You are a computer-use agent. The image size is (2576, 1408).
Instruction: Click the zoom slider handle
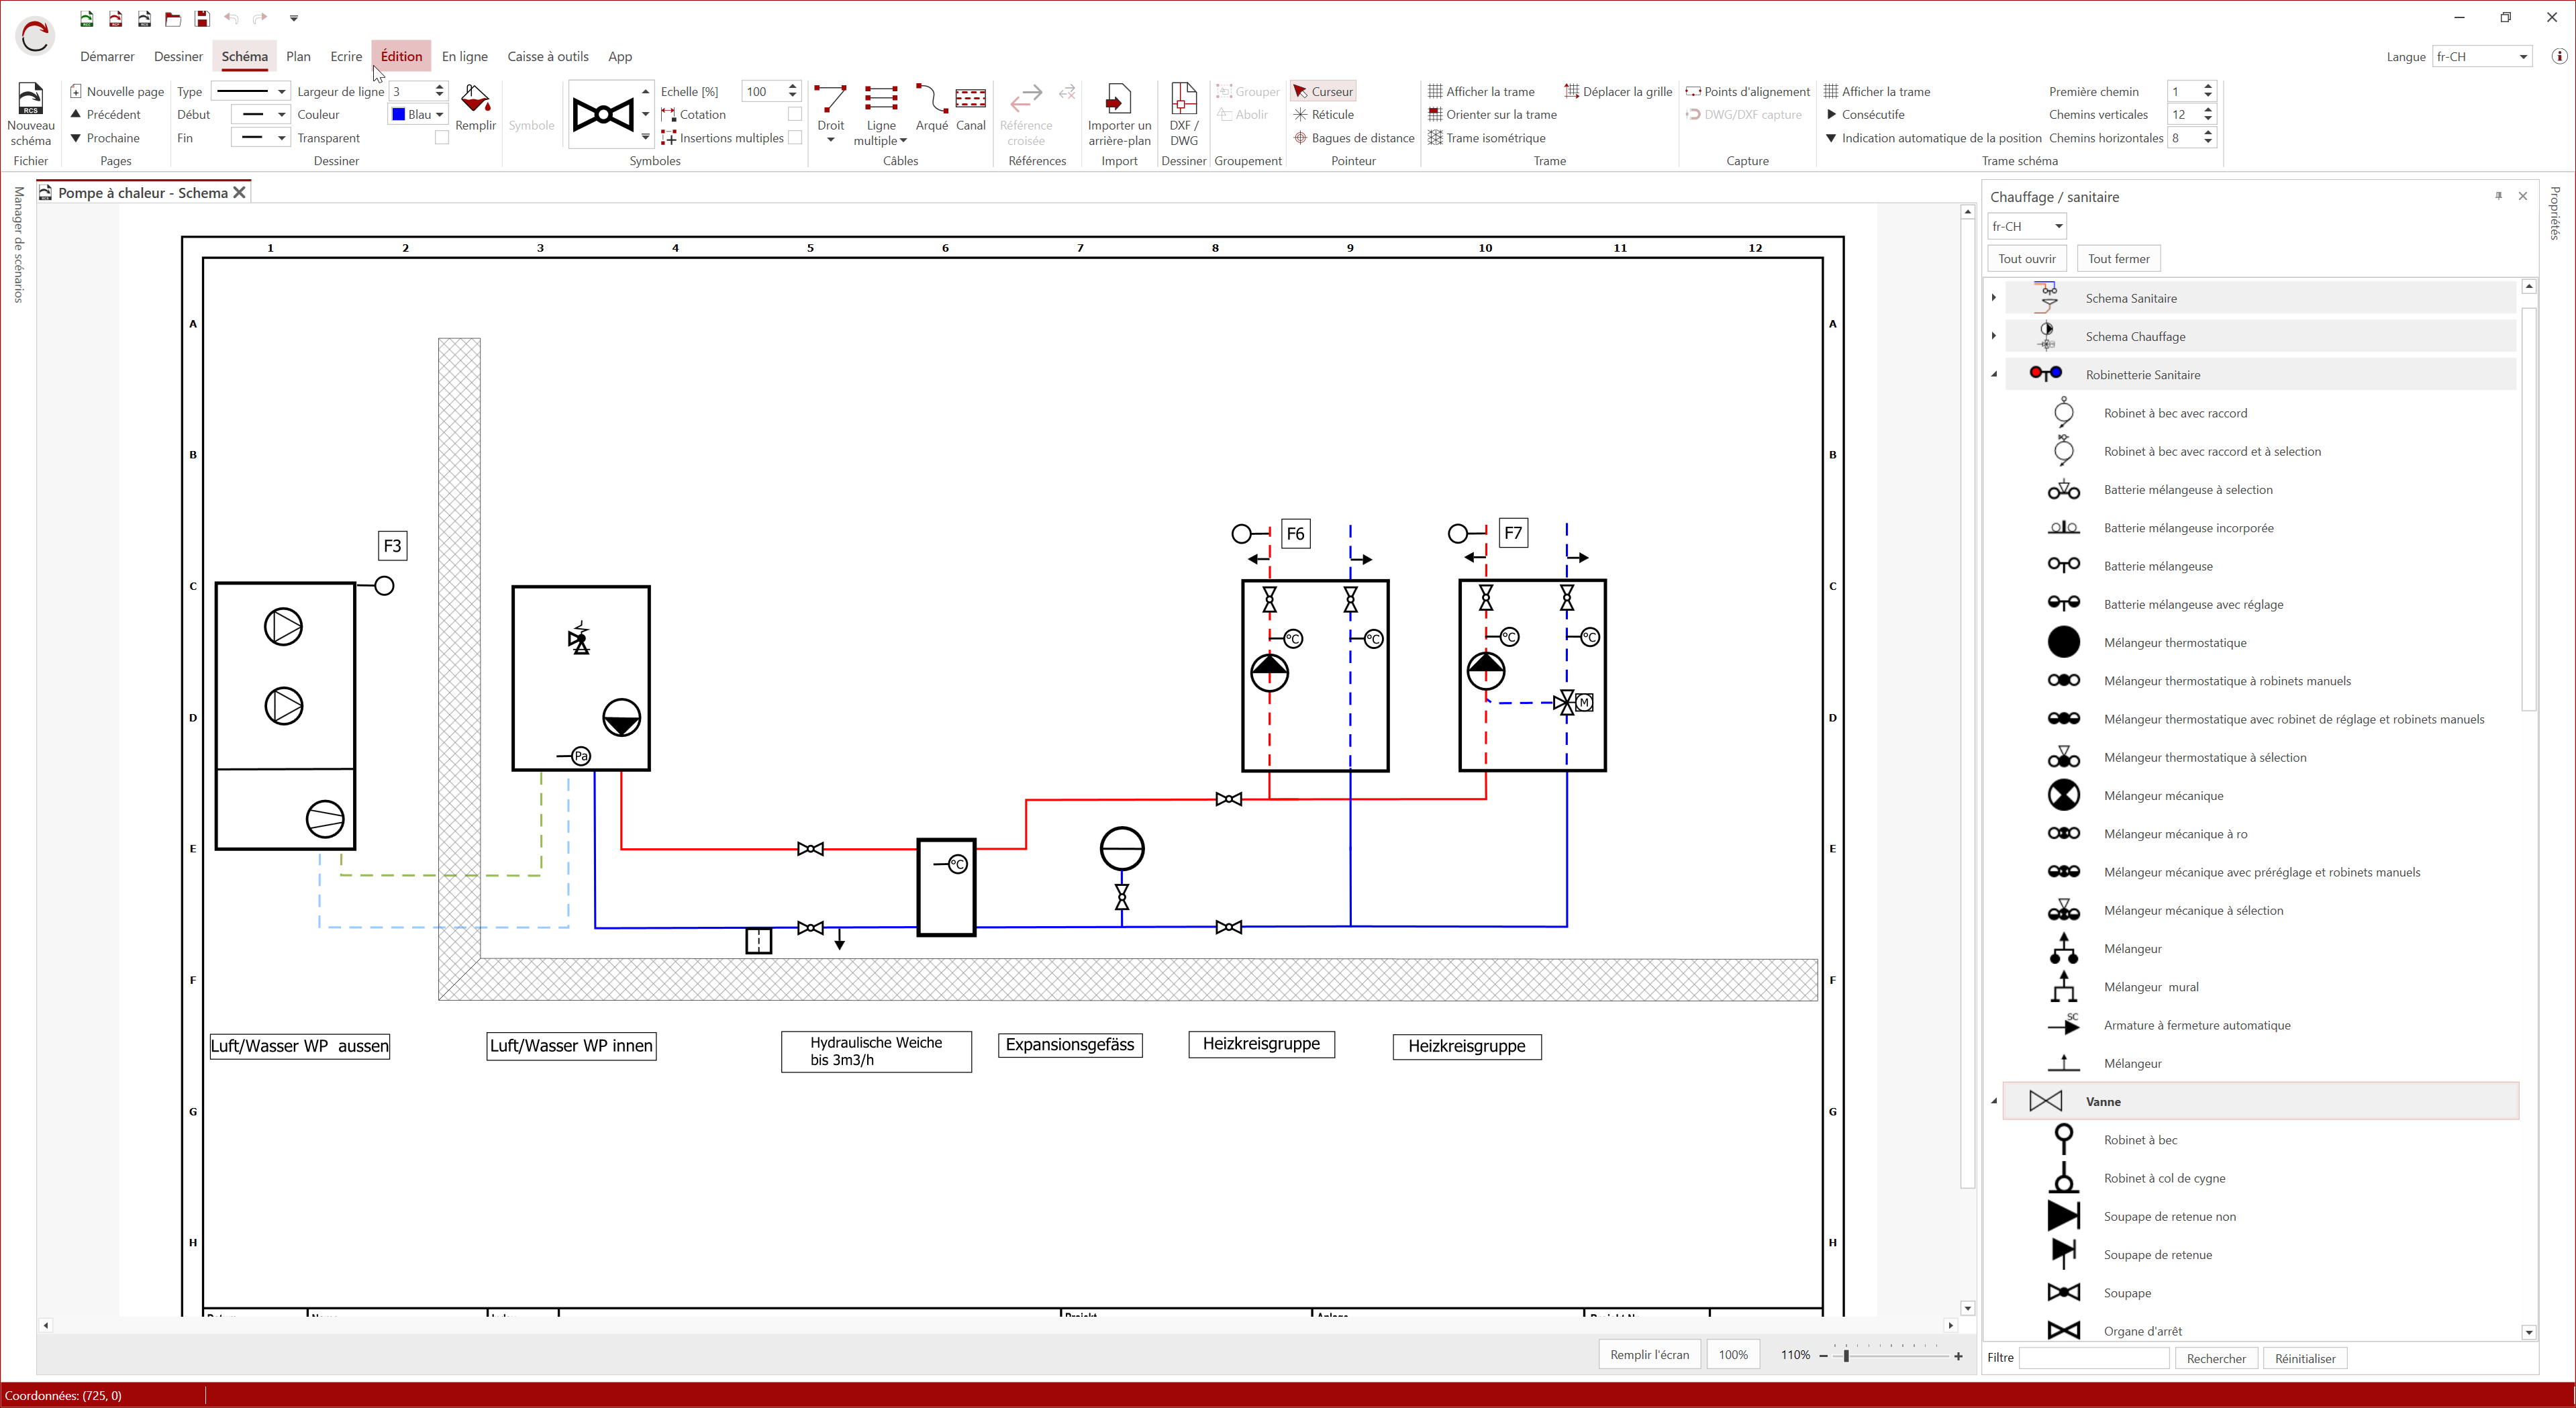coord(1846,1356)
